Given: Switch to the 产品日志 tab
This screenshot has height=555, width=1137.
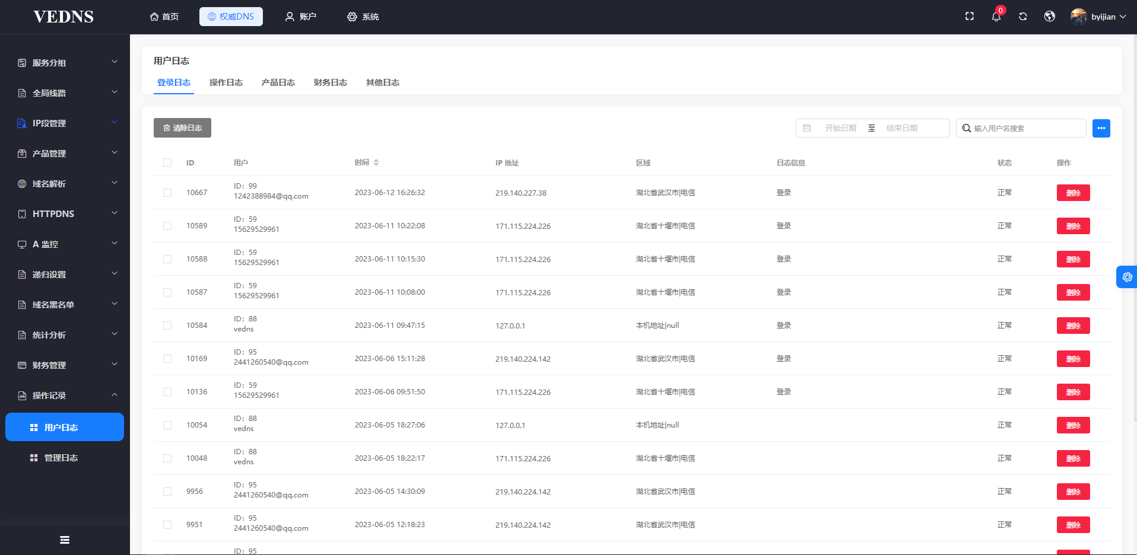Looking at the screenshot, I should 278,82.
